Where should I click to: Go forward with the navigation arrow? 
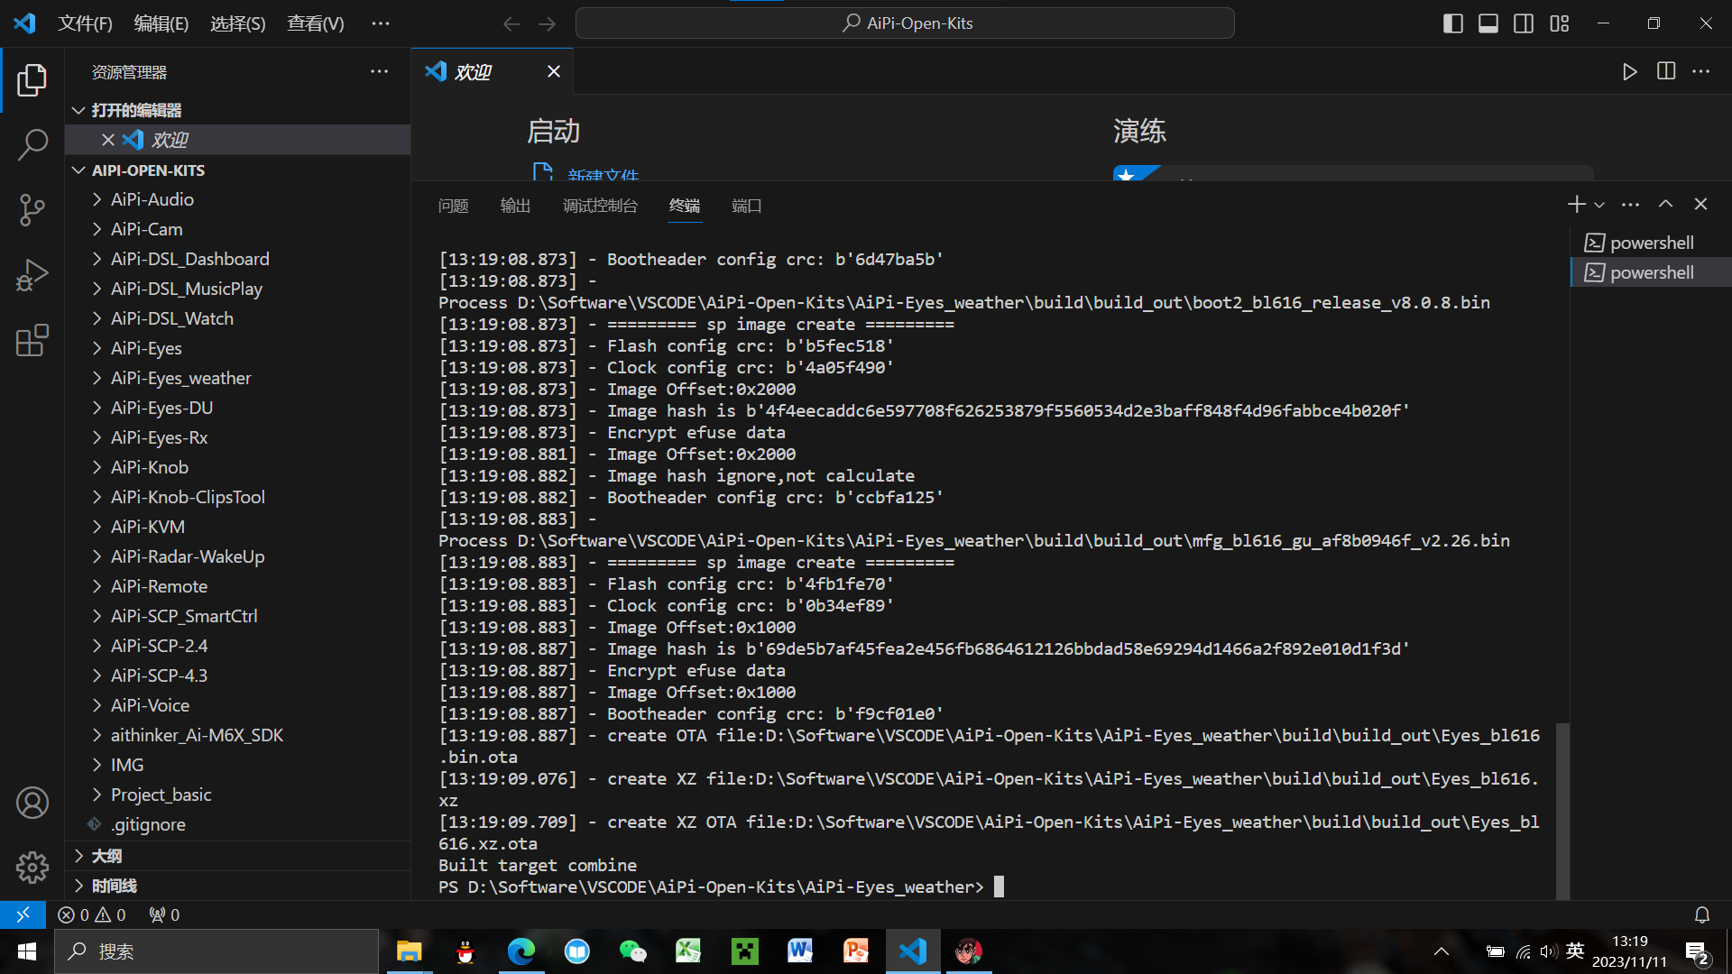[548, 23]
